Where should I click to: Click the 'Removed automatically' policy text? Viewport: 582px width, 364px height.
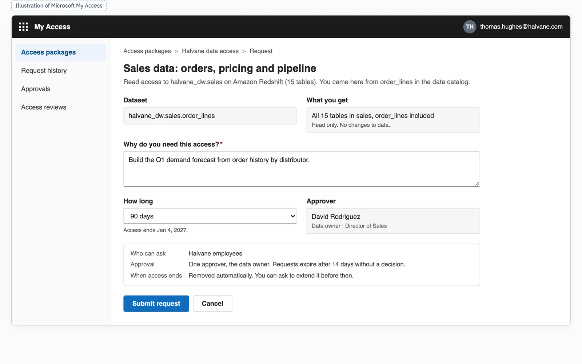pos(271,276)
